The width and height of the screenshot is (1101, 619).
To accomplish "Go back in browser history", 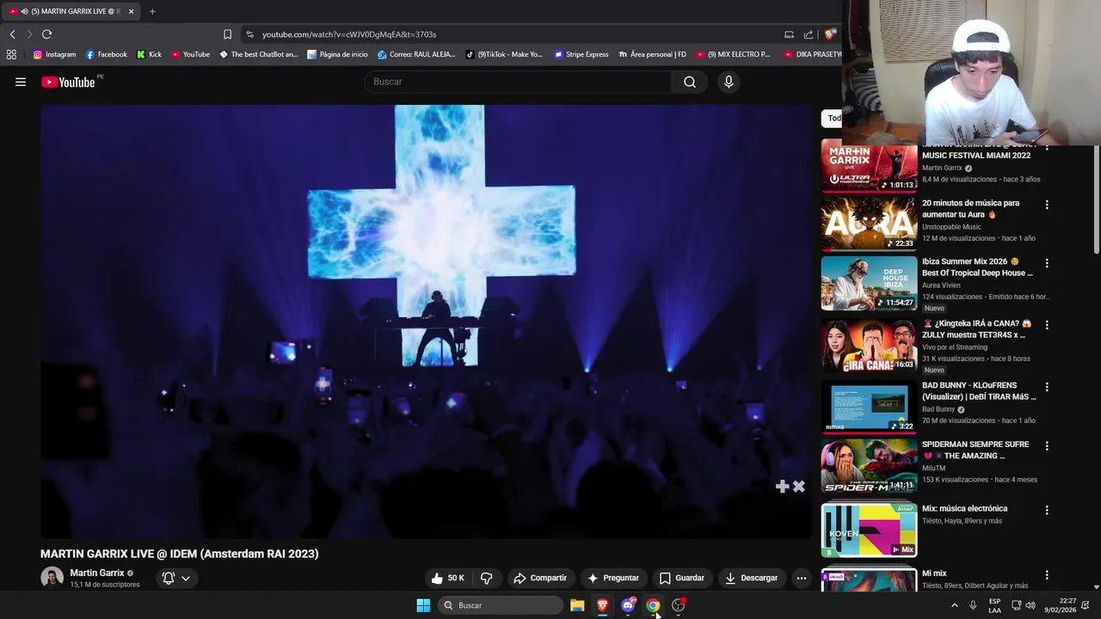I will [12, 34].
